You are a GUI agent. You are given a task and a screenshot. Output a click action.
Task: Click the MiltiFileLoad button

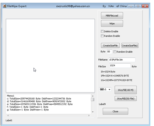pyautogui.click(x=112, y=16)
